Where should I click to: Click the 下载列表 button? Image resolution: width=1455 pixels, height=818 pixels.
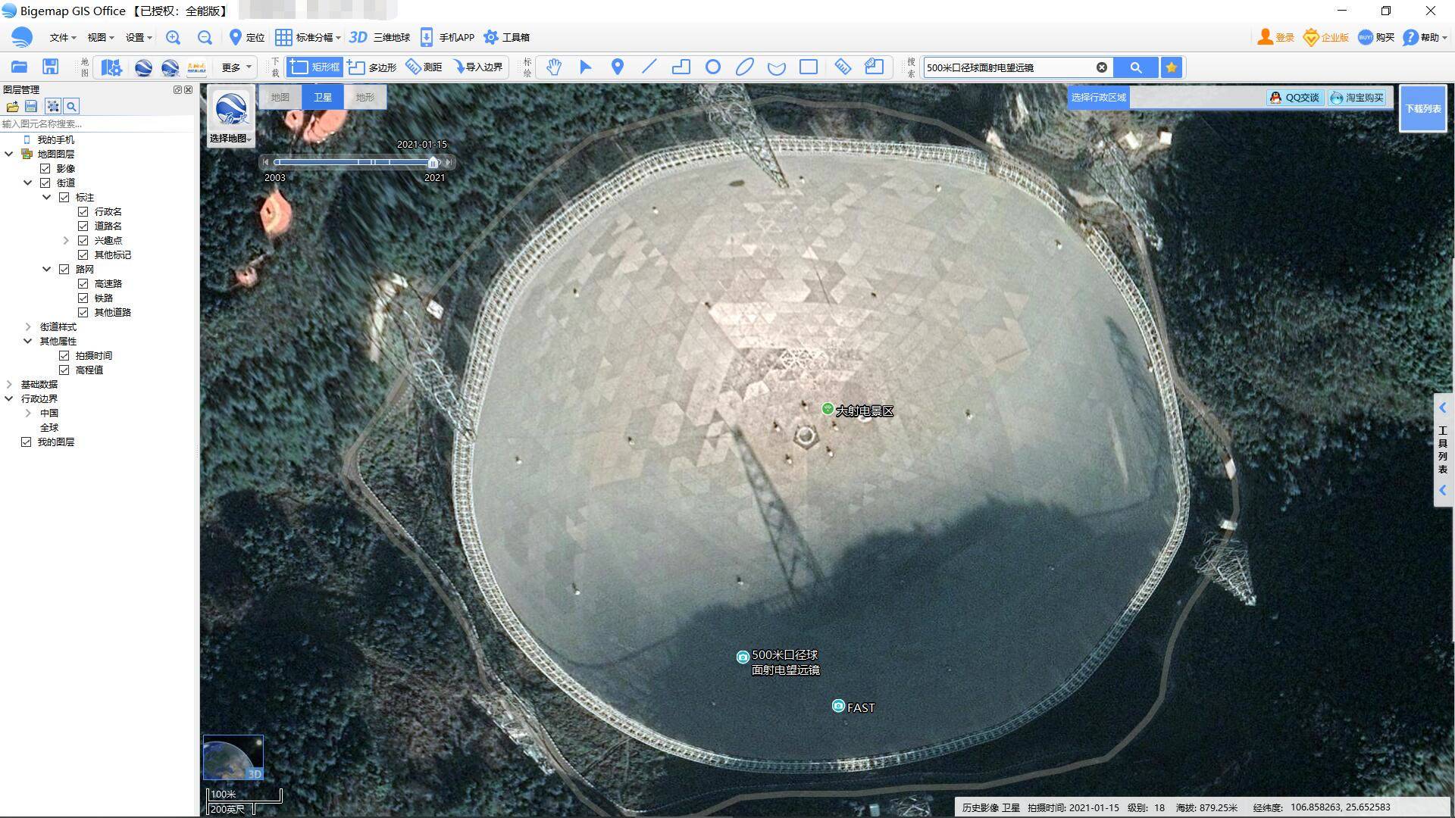[1422, 108]
